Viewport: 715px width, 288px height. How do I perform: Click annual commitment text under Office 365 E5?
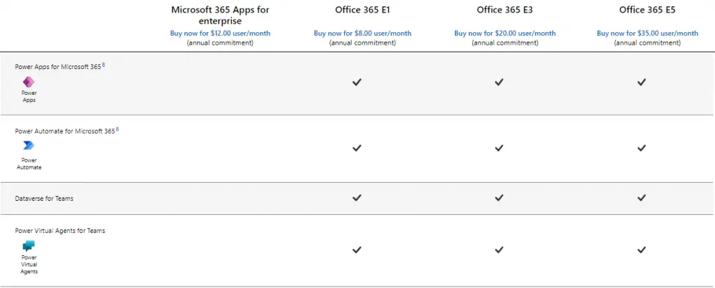pos(647,43)
